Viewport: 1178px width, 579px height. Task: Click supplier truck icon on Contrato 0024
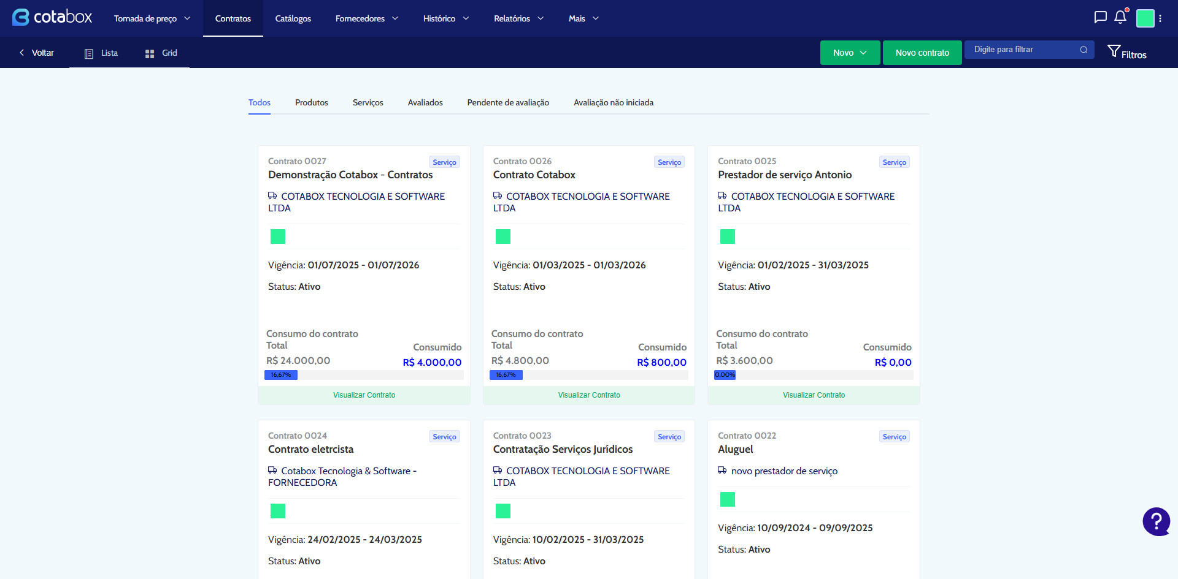(x=272, y=471)
